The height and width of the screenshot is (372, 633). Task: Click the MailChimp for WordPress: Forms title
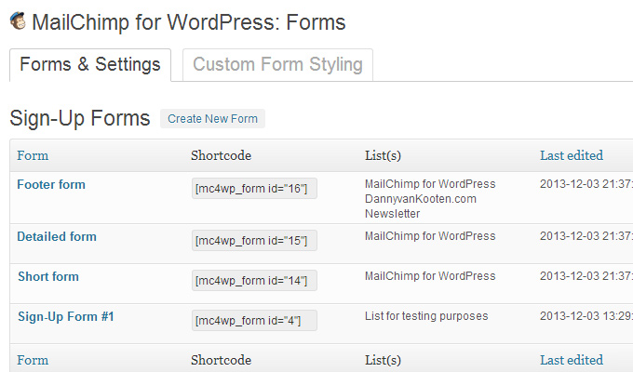pos(189,22)
